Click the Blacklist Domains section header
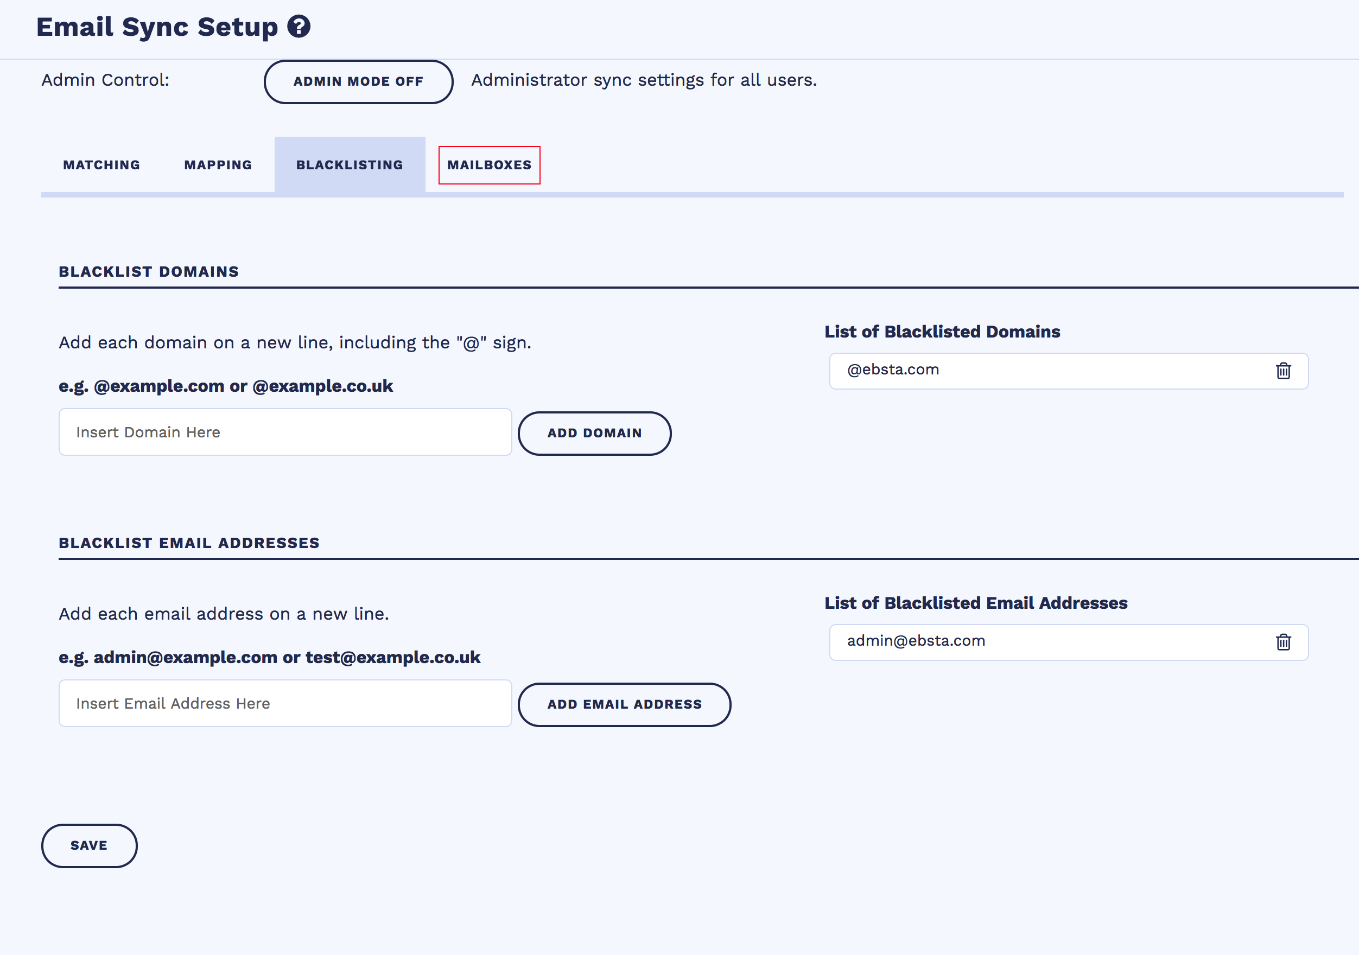The width and height of the screenshot is (1359, 955). coord(149,272)
